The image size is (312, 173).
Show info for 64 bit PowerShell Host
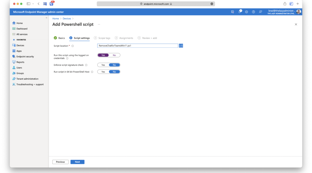coord(92,72)
